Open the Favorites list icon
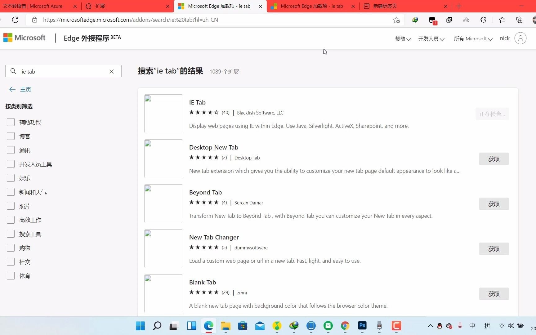Screen dimensions: 536x335 click(502, 20)
